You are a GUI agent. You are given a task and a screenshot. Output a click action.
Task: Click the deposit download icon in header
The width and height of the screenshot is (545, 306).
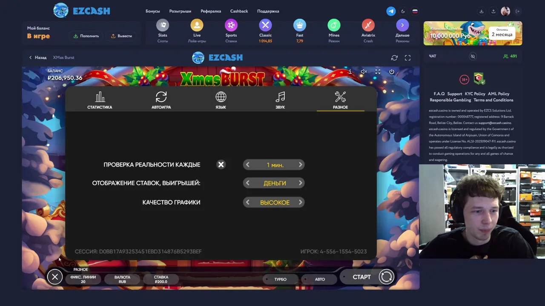coord(482,11)
